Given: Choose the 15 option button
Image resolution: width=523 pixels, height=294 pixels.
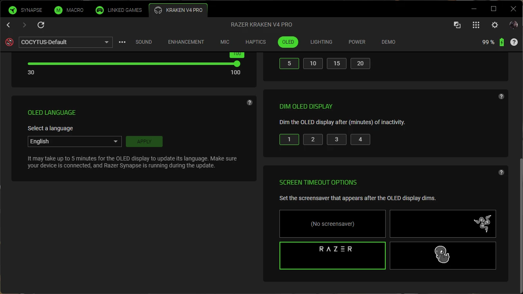Looking at the screenshot, I should click(x=337, y=63).
